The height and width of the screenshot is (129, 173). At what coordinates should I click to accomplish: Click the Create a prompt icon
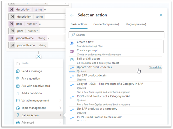[72, 52]
